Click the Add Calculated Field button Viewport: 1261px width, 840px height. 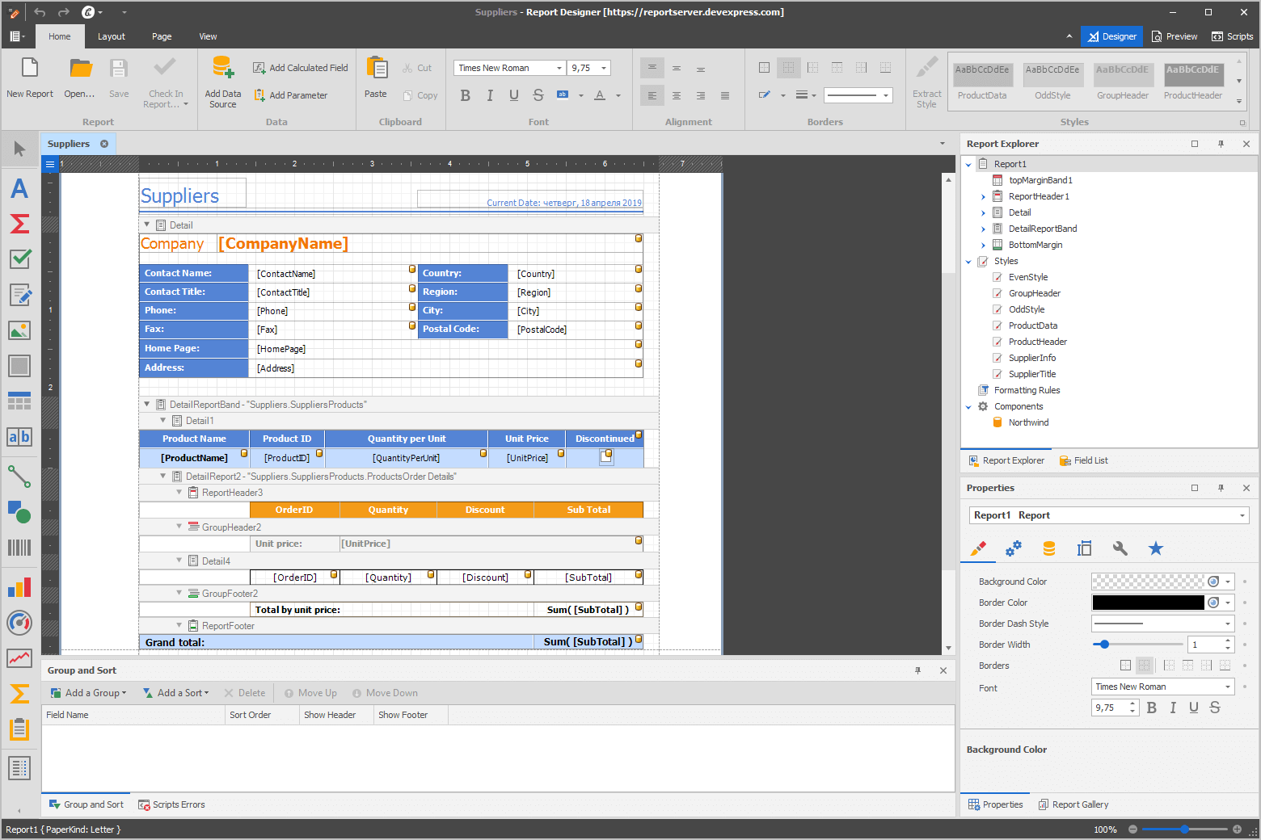[300, 68]
